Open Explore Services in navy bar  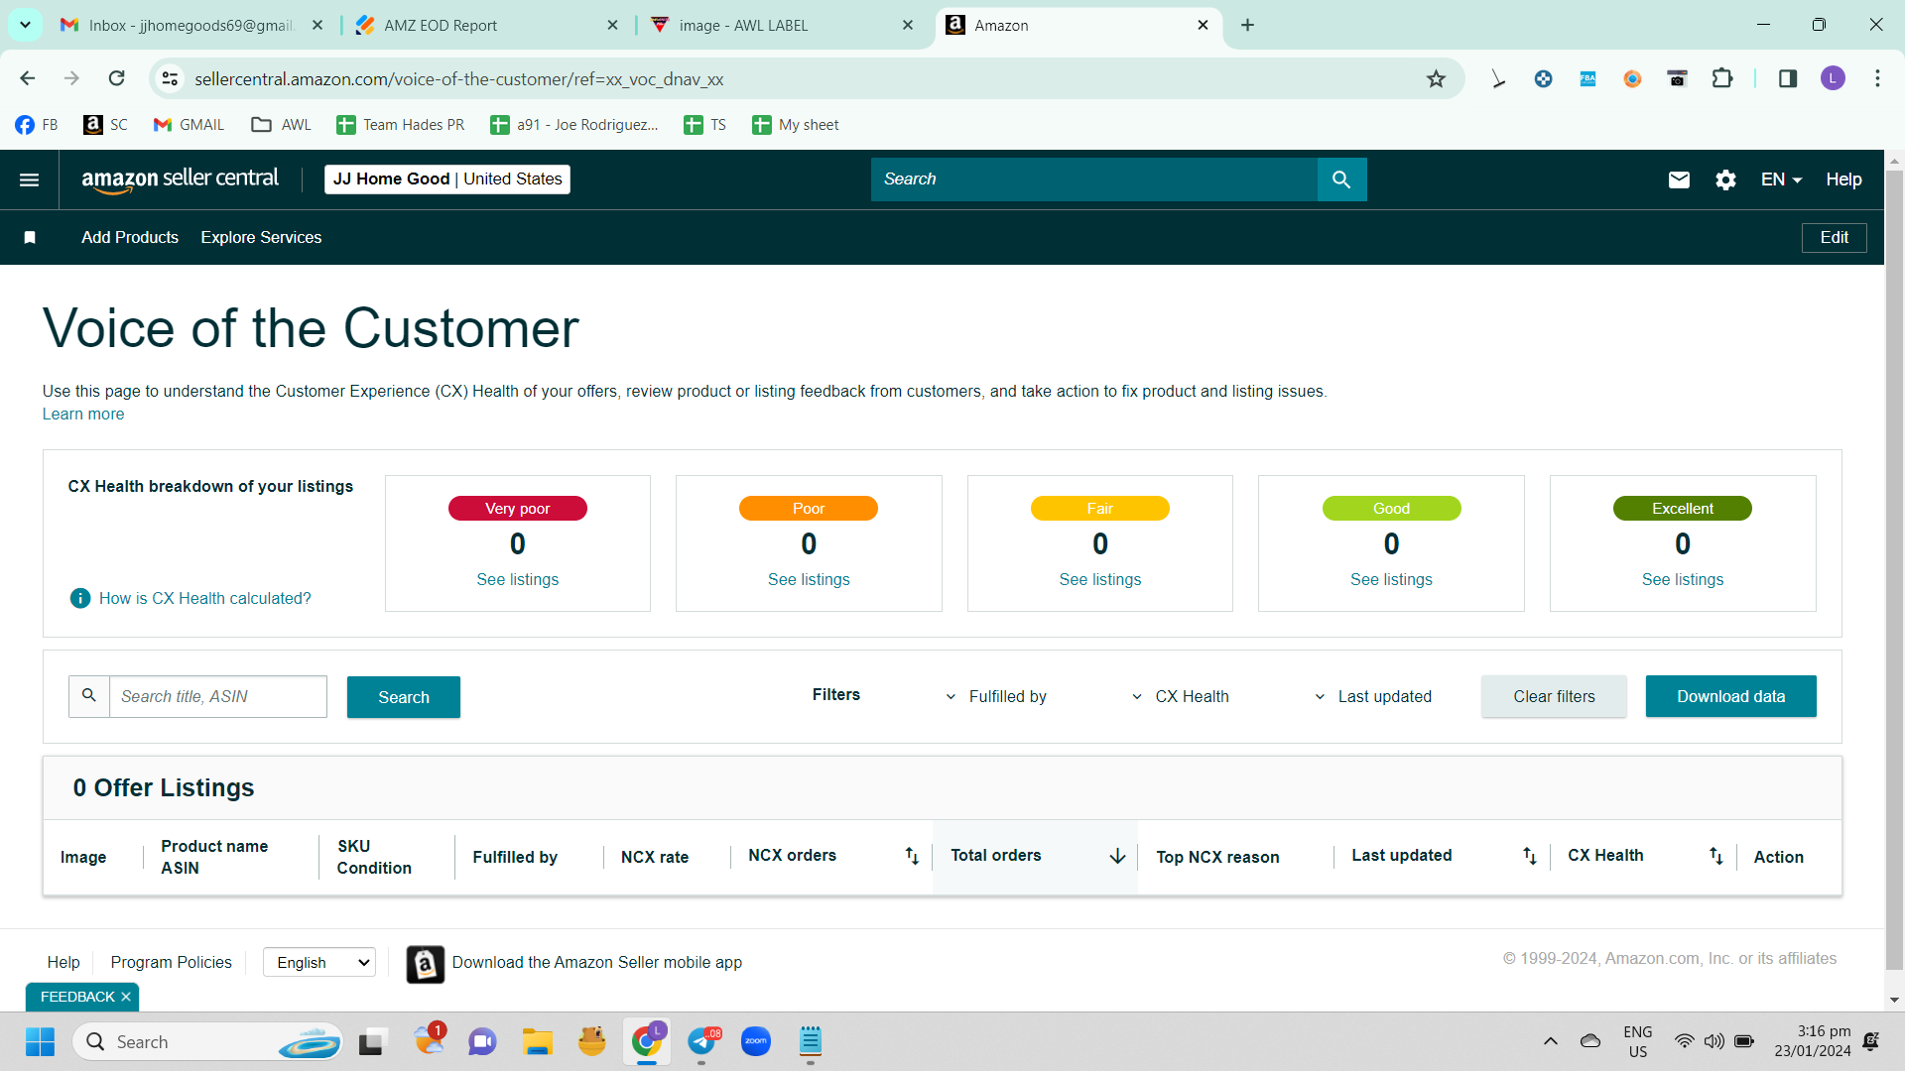pyautogui.click(x=261, y=238)
